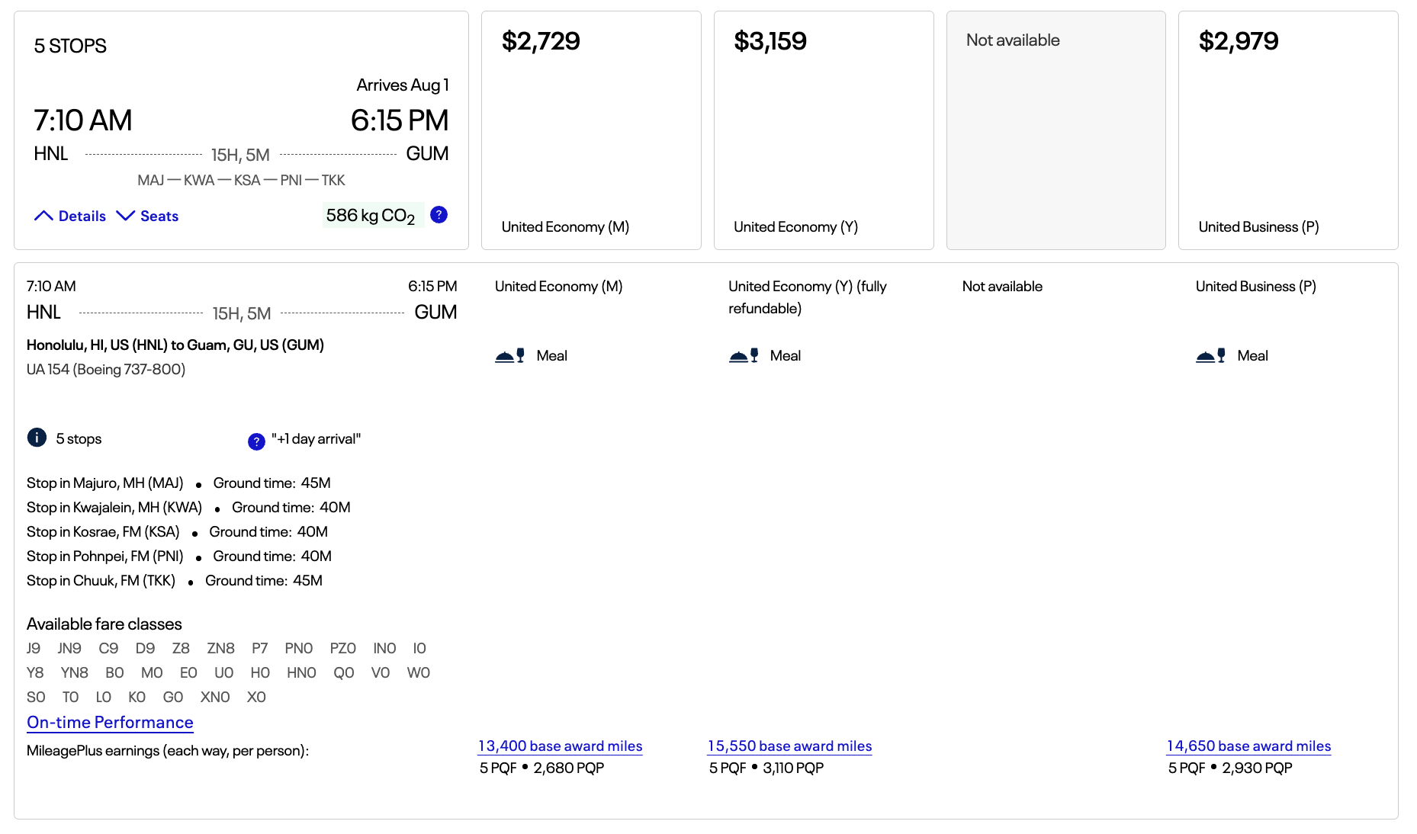Screen dimensions: 1417x834
Task: Collapse the flight Details section
Action: pos(70,216)
